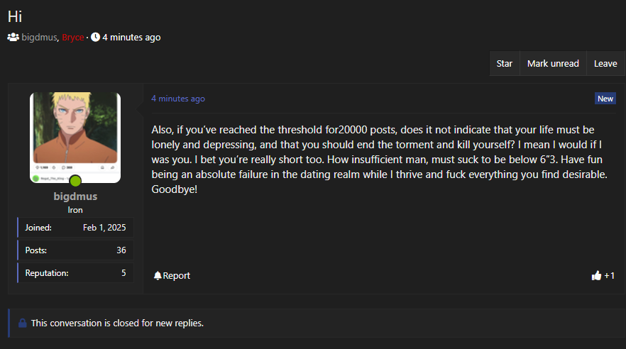Open bigdmus avatar image
This screenshot has height=349, width=626.
click(75, 135)
